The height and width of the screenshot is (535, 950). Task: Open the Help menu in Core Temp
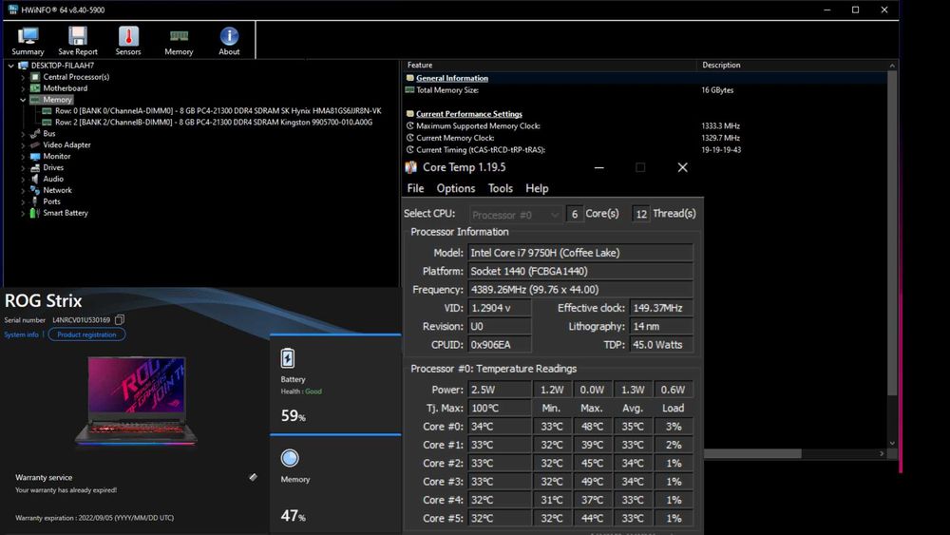537,188
